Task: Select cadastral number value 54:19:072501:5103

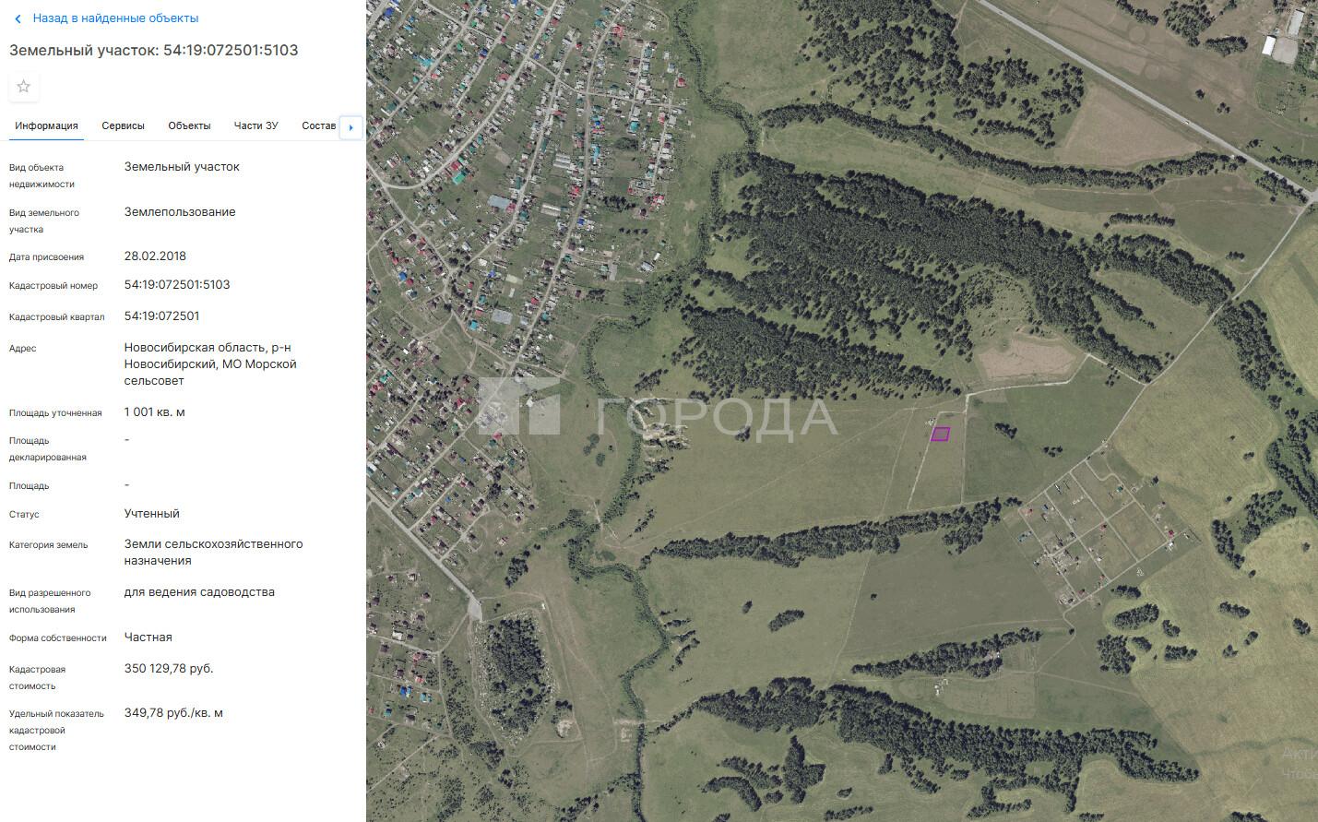Action: click(177, 284)
